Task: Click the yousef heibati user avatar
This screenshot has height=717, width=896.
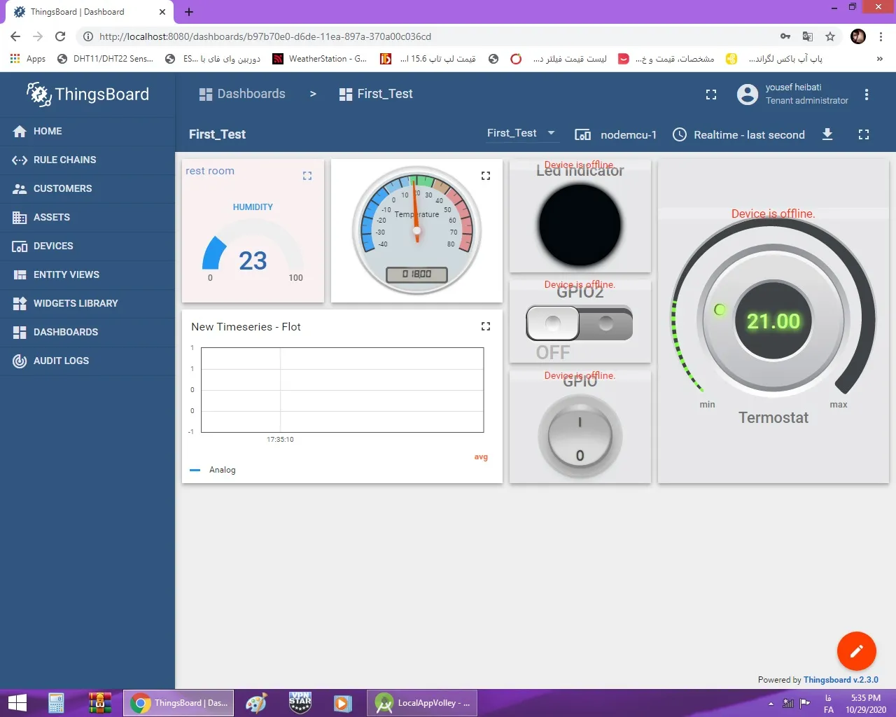Action: click(748, 95)
